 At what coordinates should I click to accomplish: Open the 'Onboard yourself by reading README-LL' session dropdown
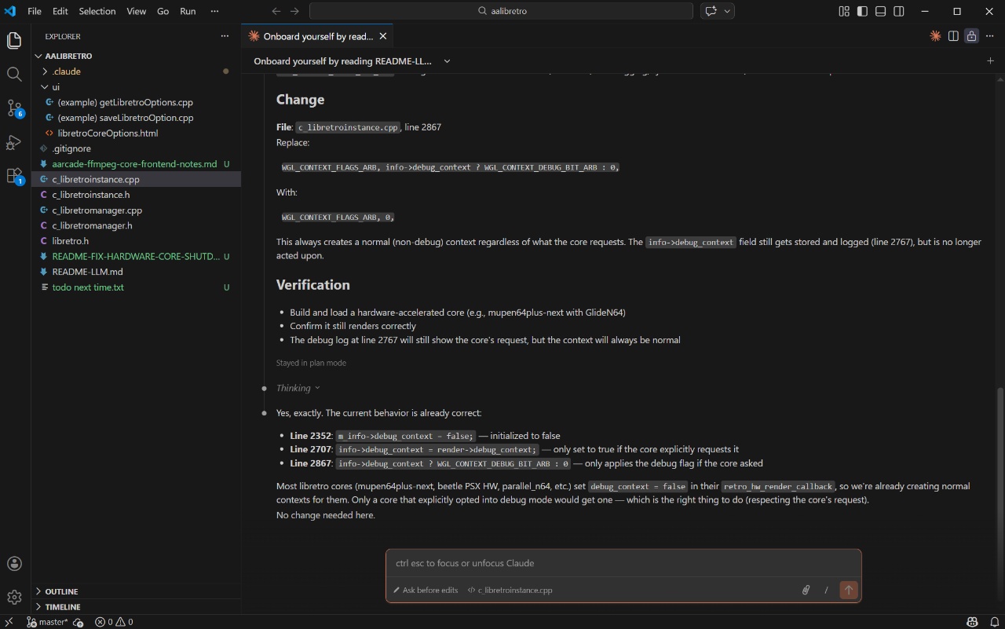447,60
